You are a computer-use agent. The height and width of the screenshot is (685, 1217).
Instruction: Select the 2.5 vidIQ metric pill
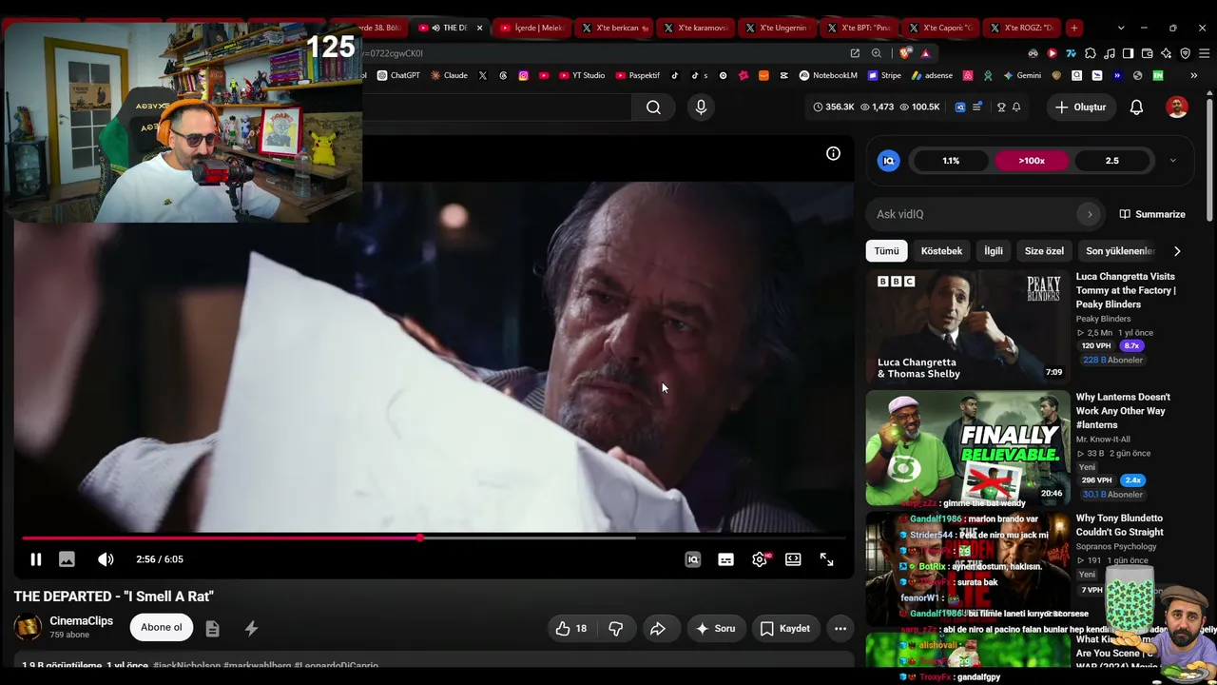click(x=1111, y=161)
